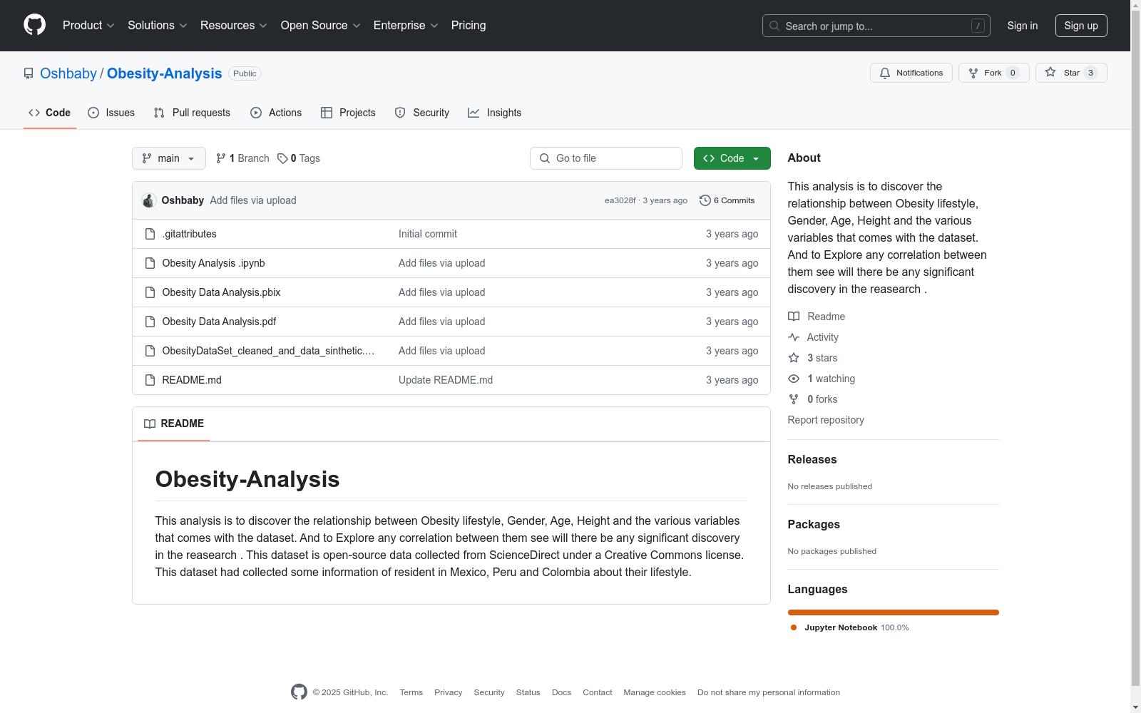View the 0 forks link
This screenshot has width=1141, height=713.
(813, 399)
